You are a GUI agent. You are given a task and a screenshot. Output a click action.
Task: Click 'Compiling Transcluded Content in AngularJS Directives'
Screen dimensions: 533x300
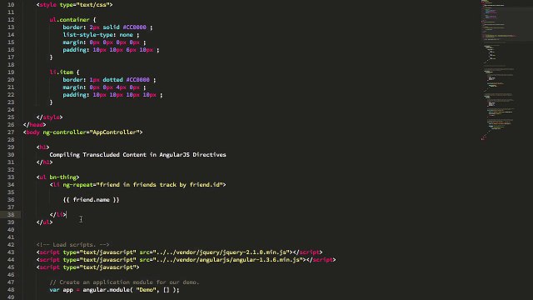pos(137,155)
